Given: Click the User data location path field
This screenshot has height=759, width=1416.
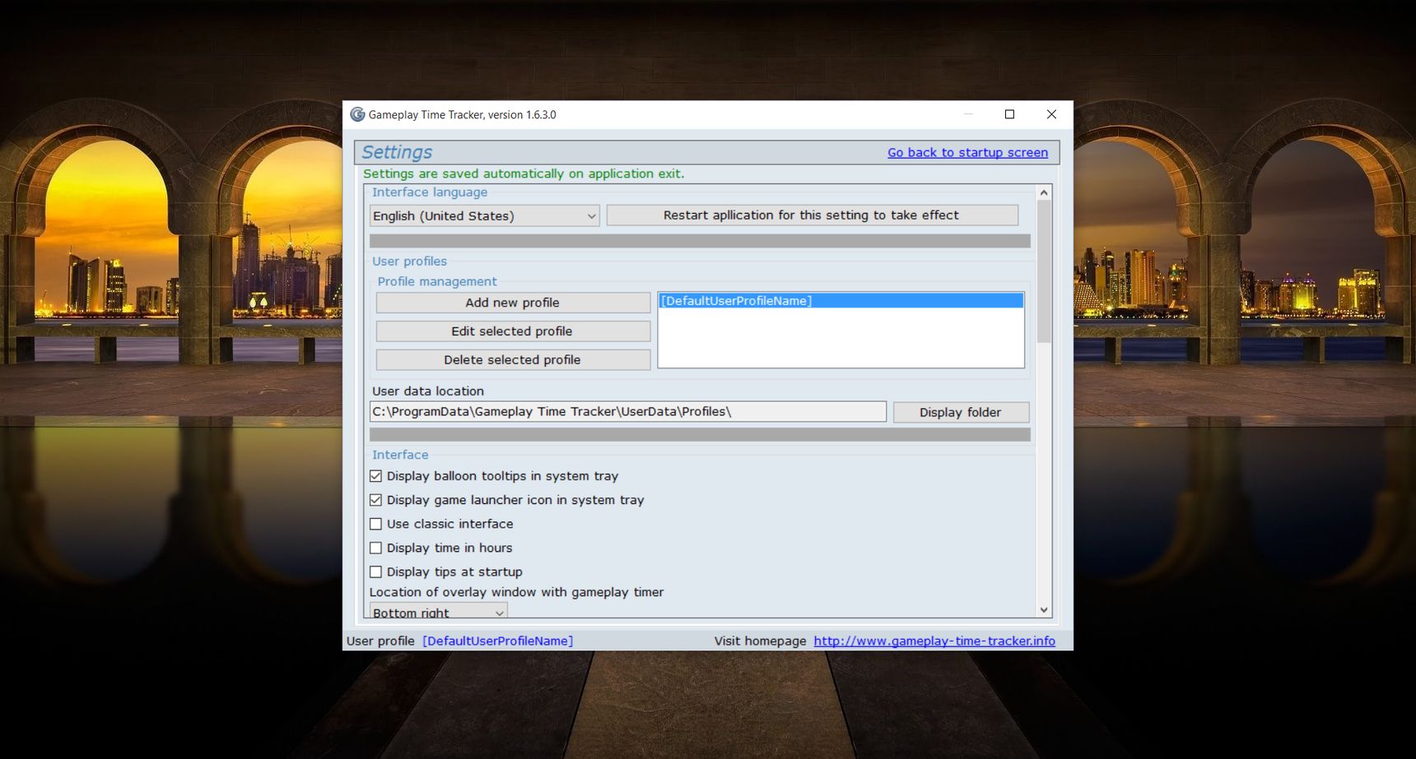Looking at the screenshot, I should (628, 411).
